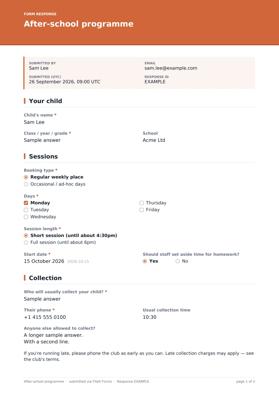
Task: Select No for homework time
Action: 178,261
